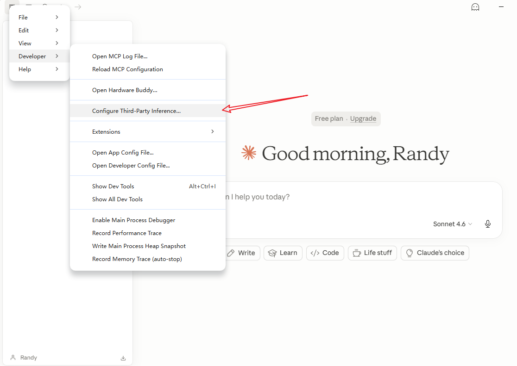Image resolution: width=517 pixels, height=366 pixels.
Task: Select Reload MCP Configuration
Action: [x=148, y=69]
